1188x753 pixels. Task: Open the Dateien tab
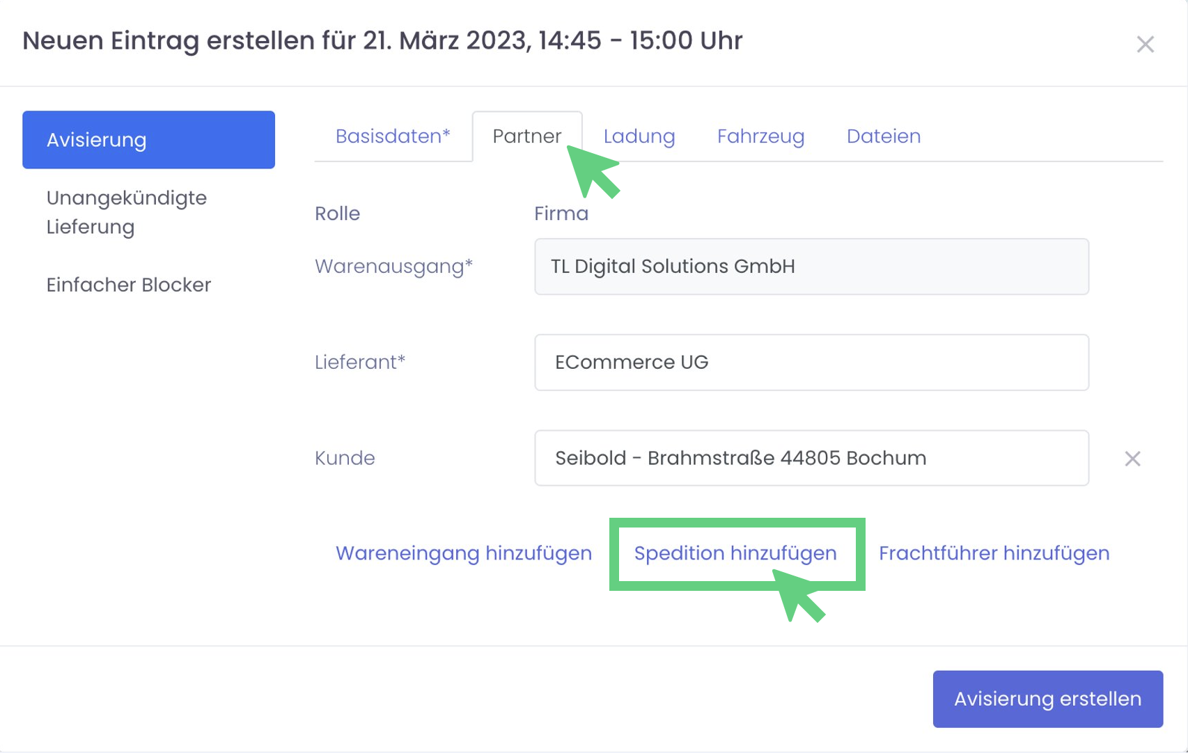tap(883, 136)
